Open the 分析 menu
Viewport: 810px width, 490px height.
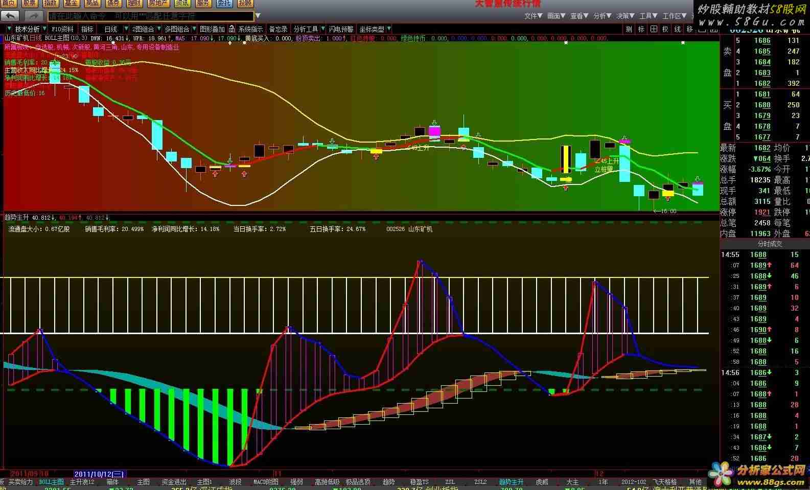(602, 16)
